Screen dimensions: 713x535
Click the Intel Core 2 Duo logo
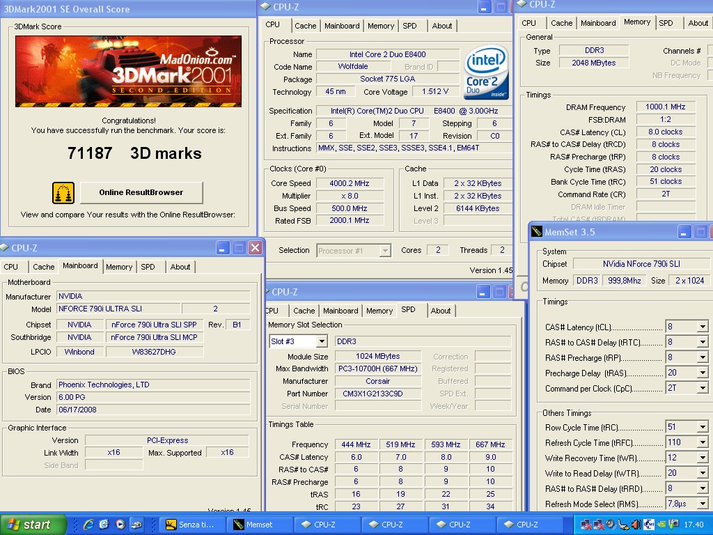485,72
